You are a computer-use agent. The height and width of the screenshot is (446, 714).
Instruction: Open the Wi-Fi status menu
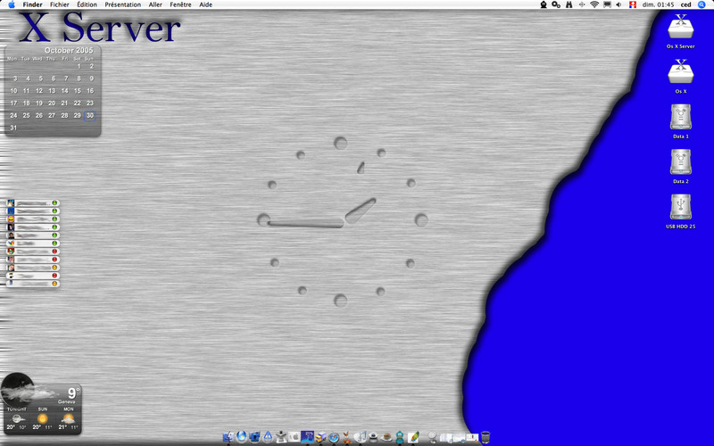tap(594, 4)
